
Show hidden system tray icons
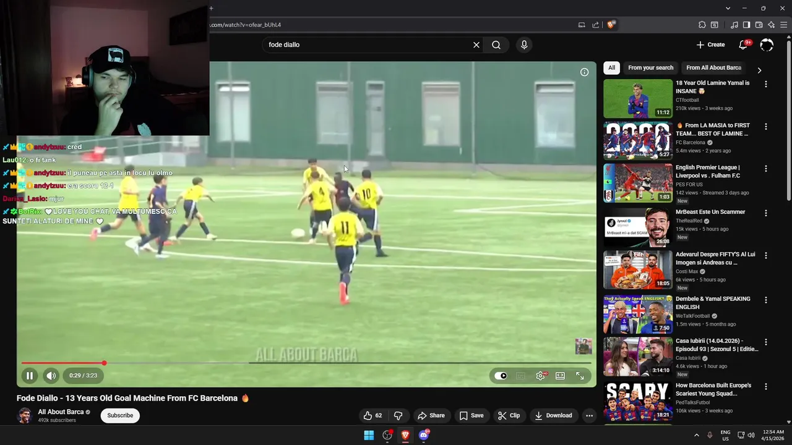pos(696,435)
